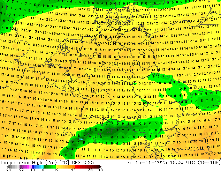Viewport: 221px width, 171px height.
Task: Click the small cyan lake spot on the map
Action: coord(81,139)
